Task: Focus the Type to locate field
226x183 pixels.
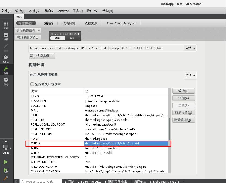Action: [x=41, y=181]
